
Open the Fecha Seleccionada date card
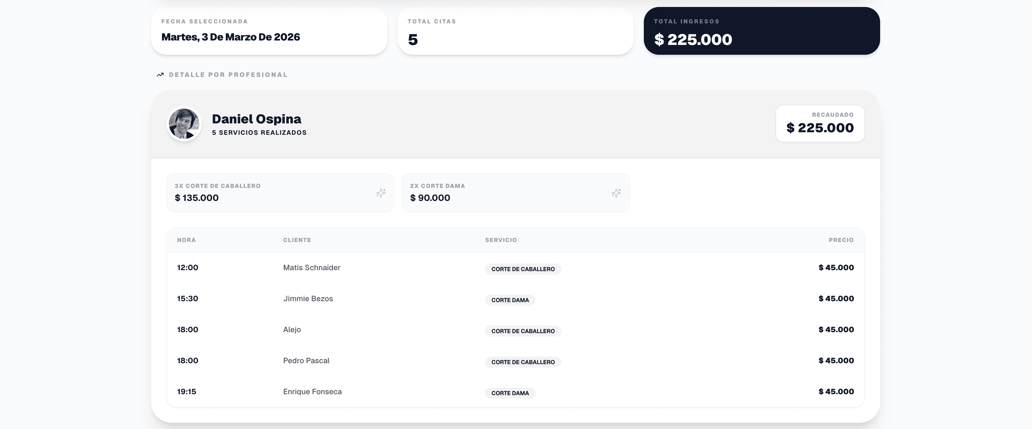(269, 31)
